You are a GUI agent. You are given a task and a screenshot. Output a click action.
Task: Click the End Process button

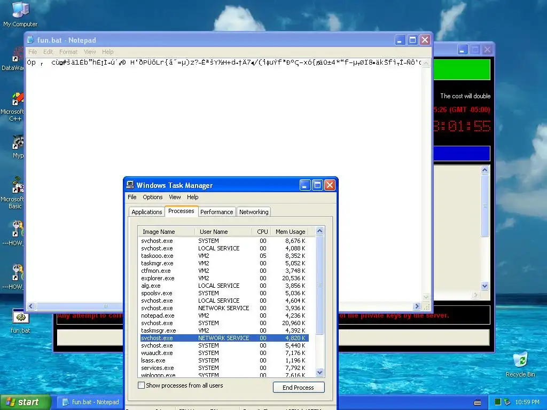tap(298, 388)
